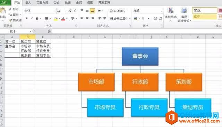
Task: Select the Format Painter (格式刷) brush
Action: click(x=10, y=20)
